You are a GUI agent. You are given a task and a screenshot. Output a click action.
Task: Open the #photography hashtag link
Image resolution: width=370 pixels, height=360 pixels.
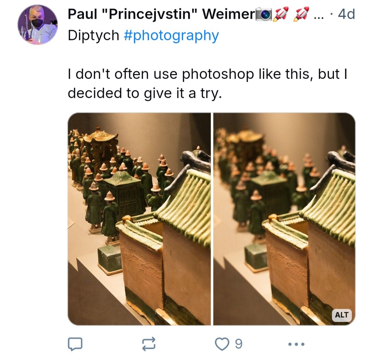(x=171, y=36)
